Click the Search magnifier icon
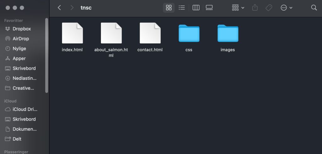 click(x=314, y=8)
